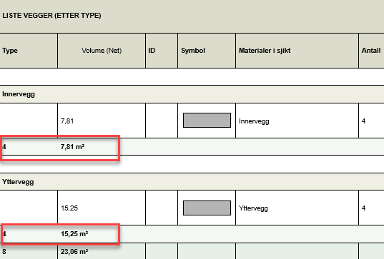The image size is (384, 259).
Task: Click the Yttervegg material name cell
Action: pos(297,208)
